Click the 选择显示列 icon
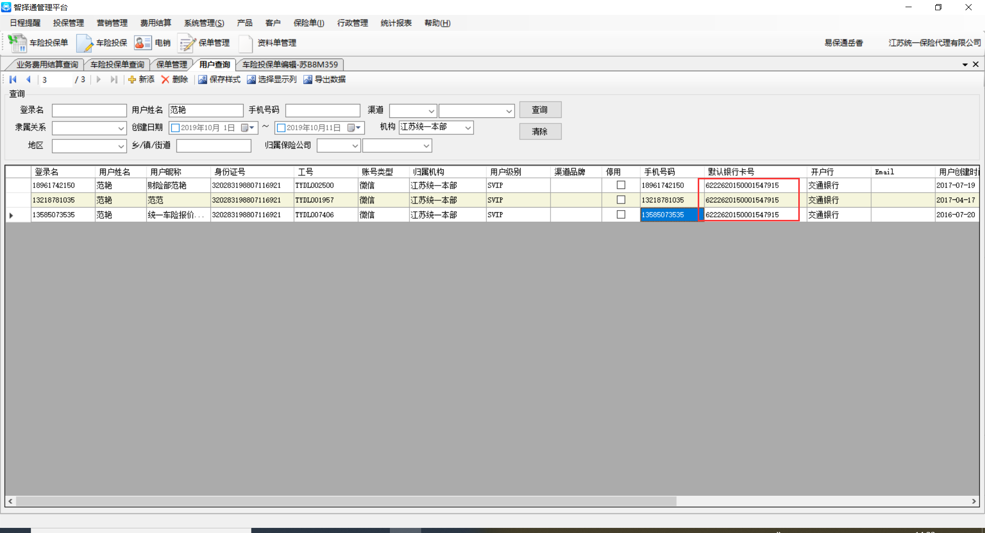The height and width of the screenshot is (533, 985). 251,79
